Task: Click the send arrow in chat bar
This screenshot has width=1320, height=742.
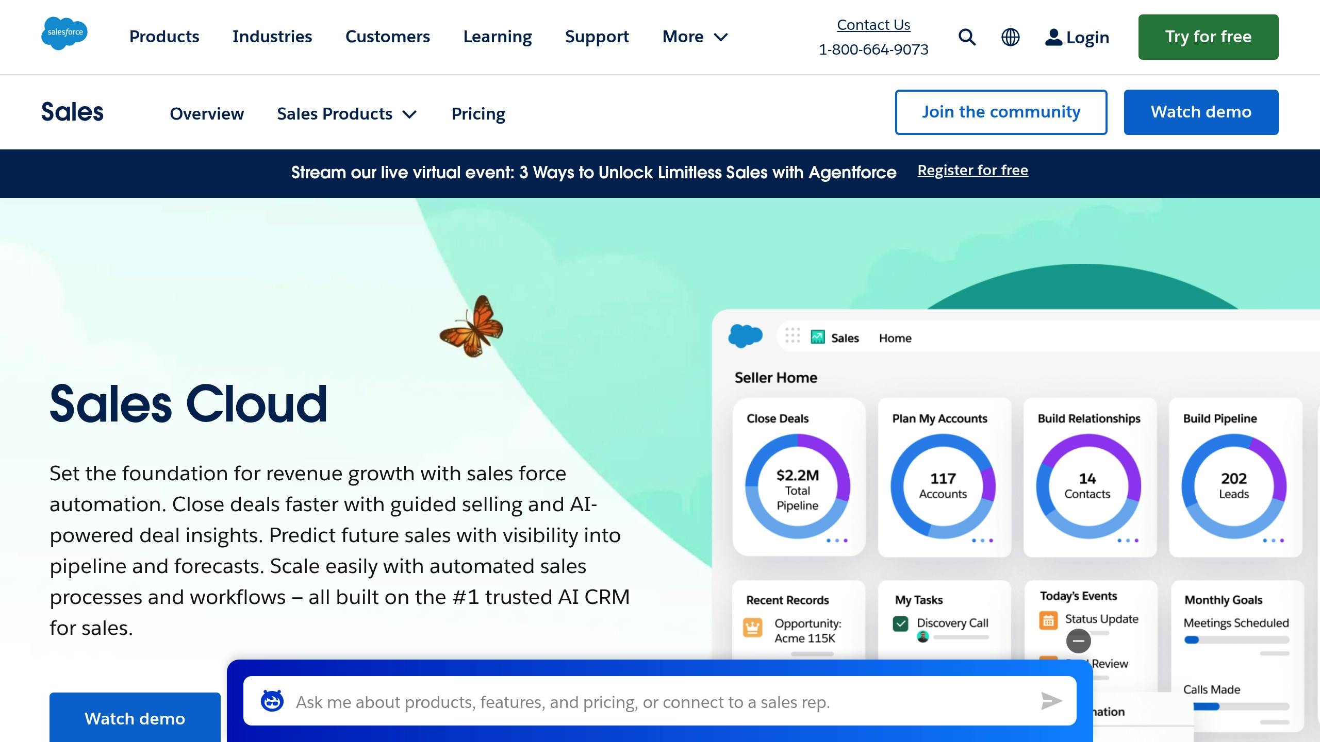Action: [1051, 701]
